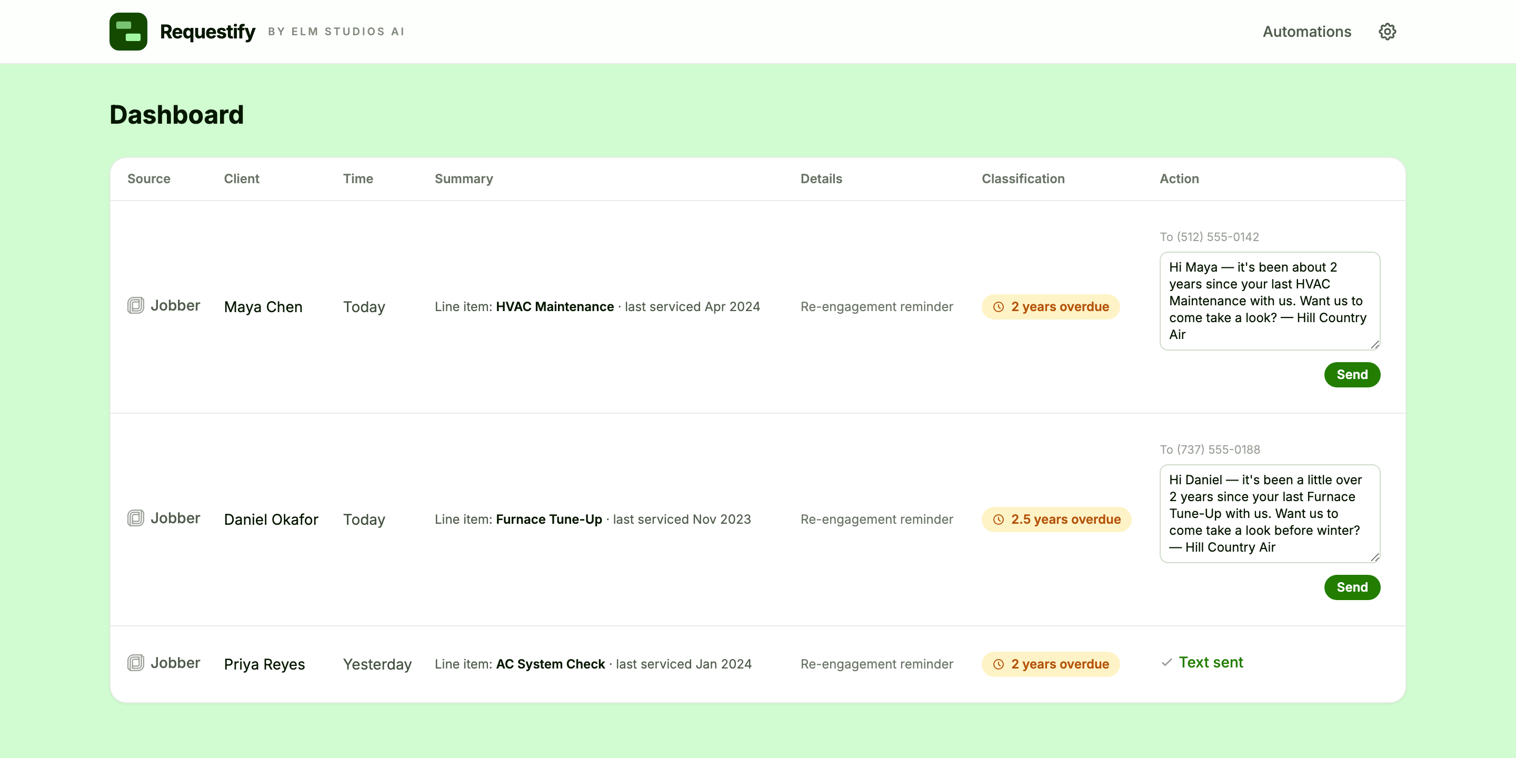The width and height of the screenshot is (1516, 758).
Task: Click the clock icon in the 2.5 years overdue badge
Action: pos(998,519)
